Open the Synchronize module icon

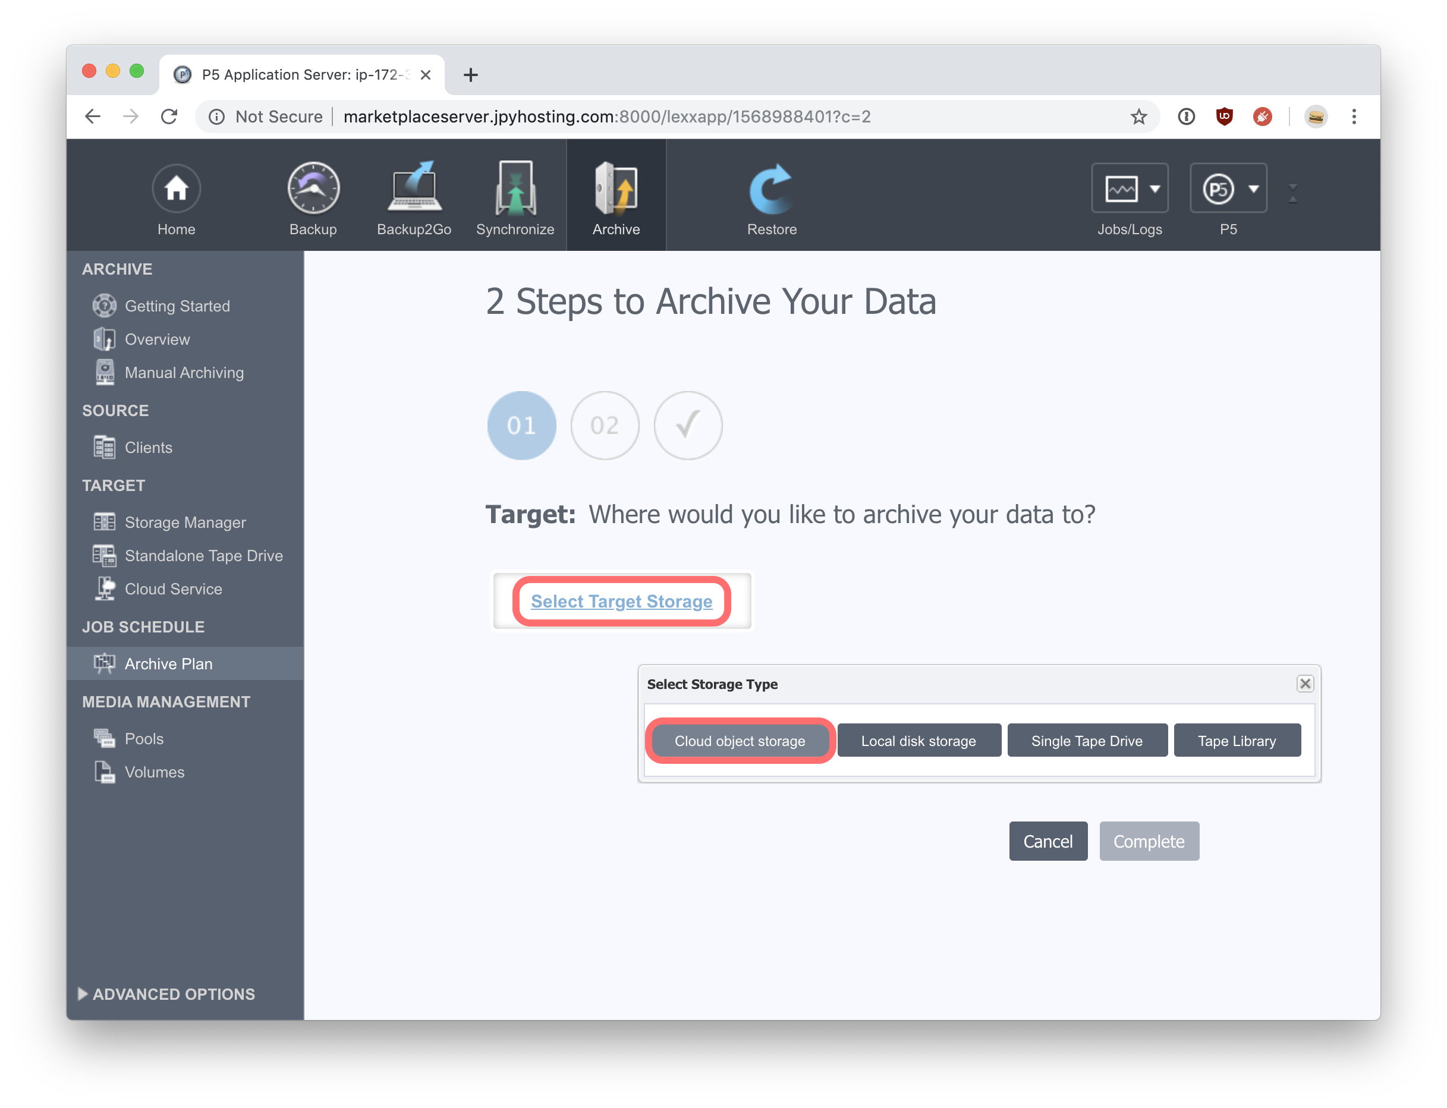pos(515,188)
